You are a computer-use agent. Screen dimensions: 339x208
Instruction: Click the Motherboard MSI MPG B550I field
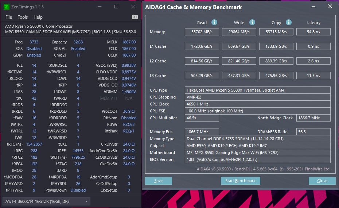pyautogui.click(x=257, y=153)
